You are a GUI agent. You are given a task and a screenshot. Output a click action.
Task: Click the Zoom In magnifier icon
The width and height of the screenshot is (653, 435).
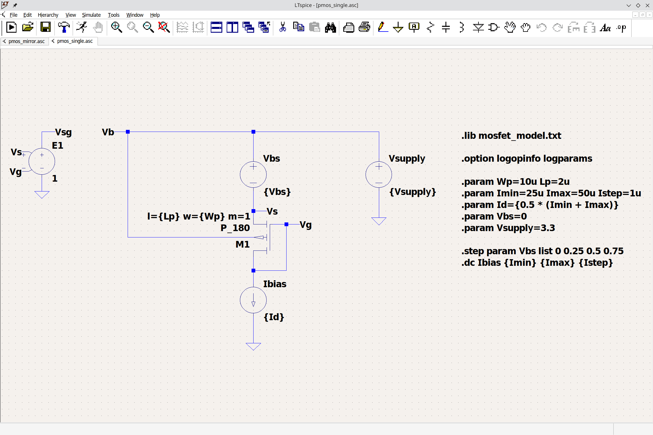coord(116,27)
